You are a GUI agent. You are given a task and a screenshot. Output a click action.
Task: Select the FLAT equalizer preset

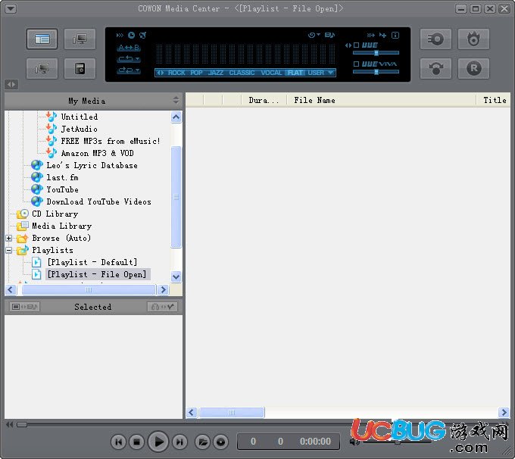(x=295, y=73)
